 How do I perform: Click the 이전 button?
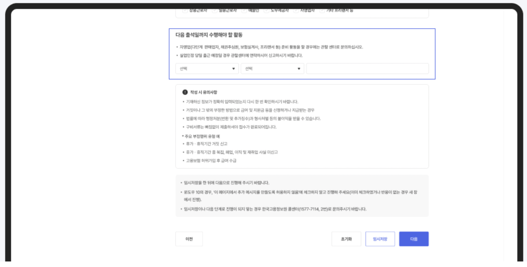189,238
